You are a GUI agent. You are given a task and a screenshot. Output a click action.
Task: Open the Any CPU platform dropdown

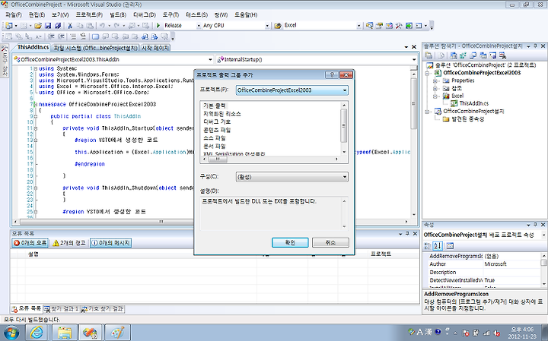[267, 26]
